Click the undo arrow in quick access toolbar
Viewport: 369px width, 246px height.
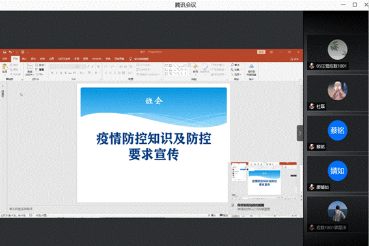(10, 52)
